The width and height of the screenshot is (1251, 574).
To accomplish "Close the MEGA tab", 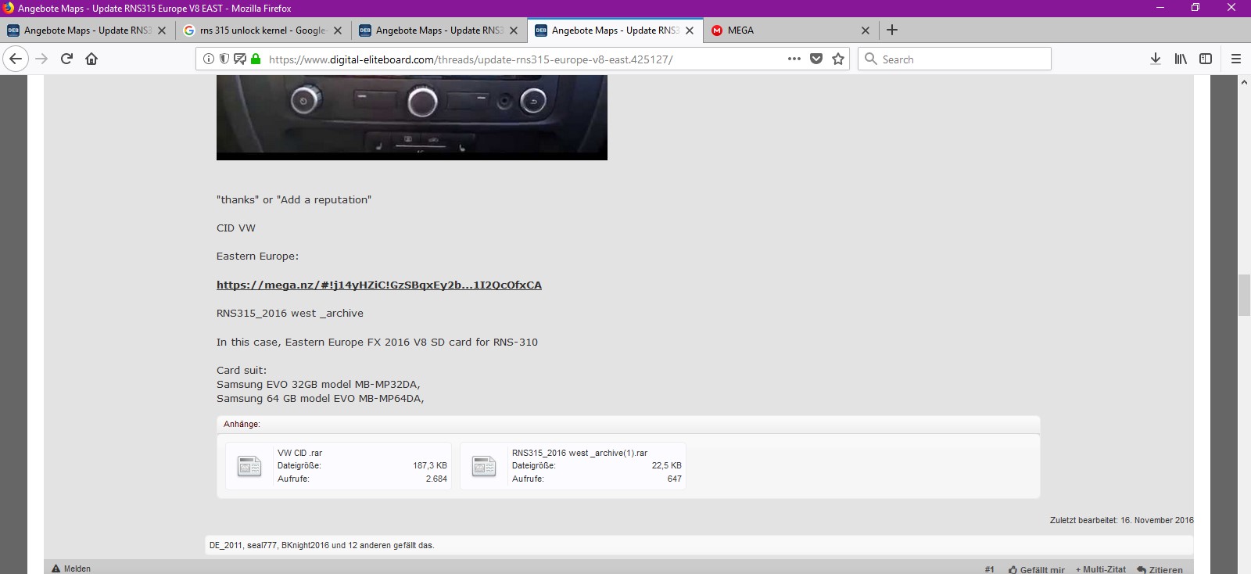I will [x=866, y=30].
